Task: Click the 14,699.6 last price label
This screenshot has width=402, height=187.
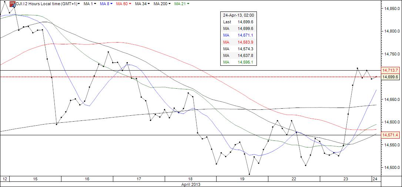Action: [x=391, y=76]
